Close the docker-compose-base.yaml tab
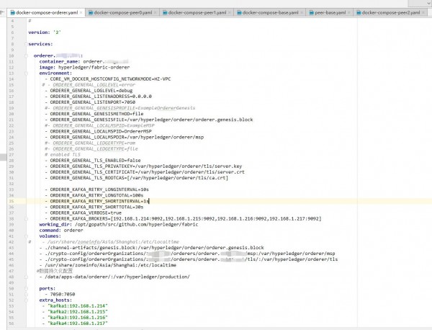 302,13
